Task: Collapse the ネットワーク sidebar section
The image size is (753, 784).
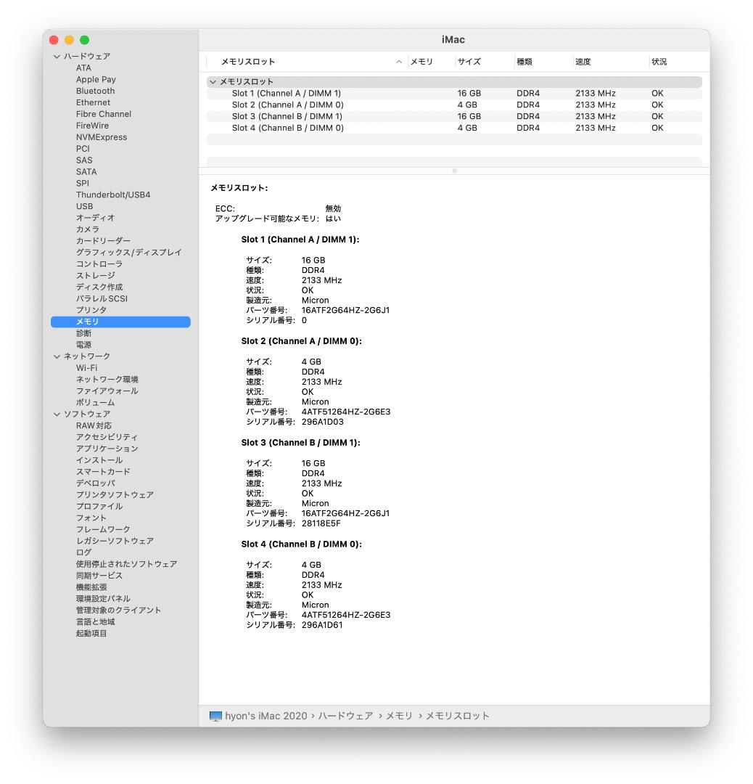Action: [x=57, y=356]
